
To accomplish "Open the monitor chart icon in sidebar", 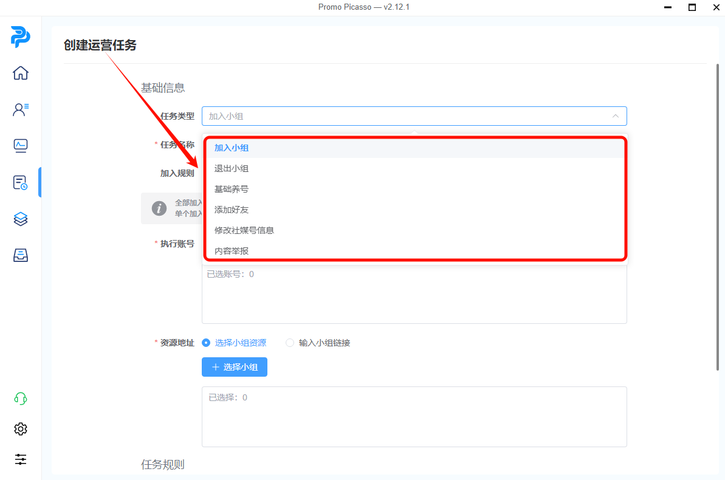I will coord(21,146).
